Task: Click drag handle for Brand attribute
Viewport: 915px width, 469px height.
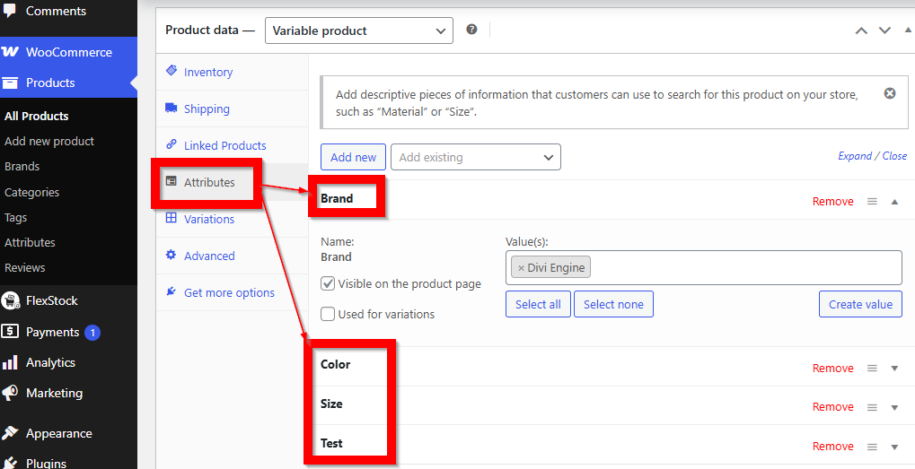Action: [x=873, y=201]
